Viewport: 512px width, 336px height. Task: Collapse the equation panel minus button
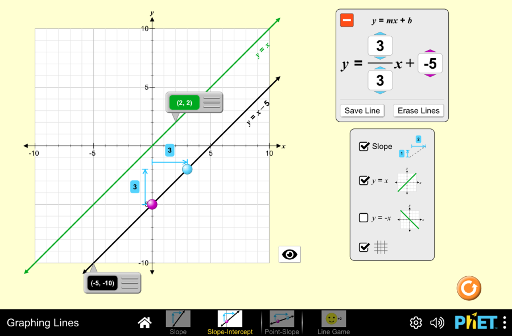[x=346, y=20]
